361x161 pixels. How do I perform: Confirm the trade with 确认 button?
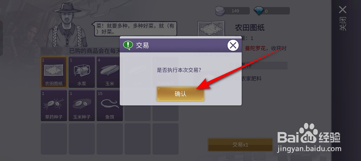pos(180,94)
